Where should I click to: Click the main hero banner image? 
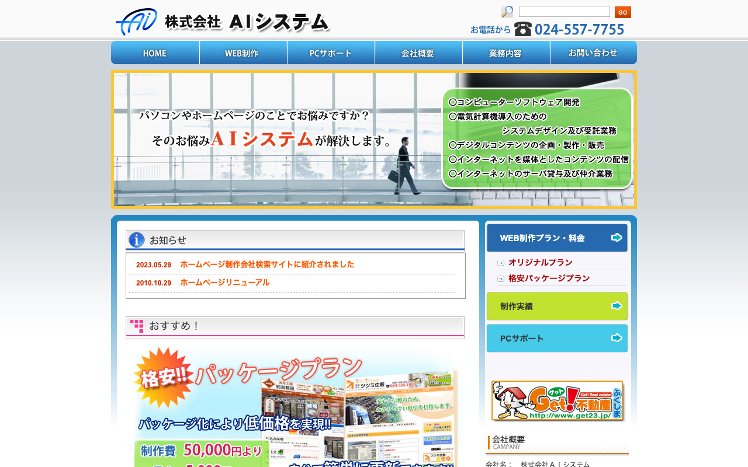coord(374,140)
